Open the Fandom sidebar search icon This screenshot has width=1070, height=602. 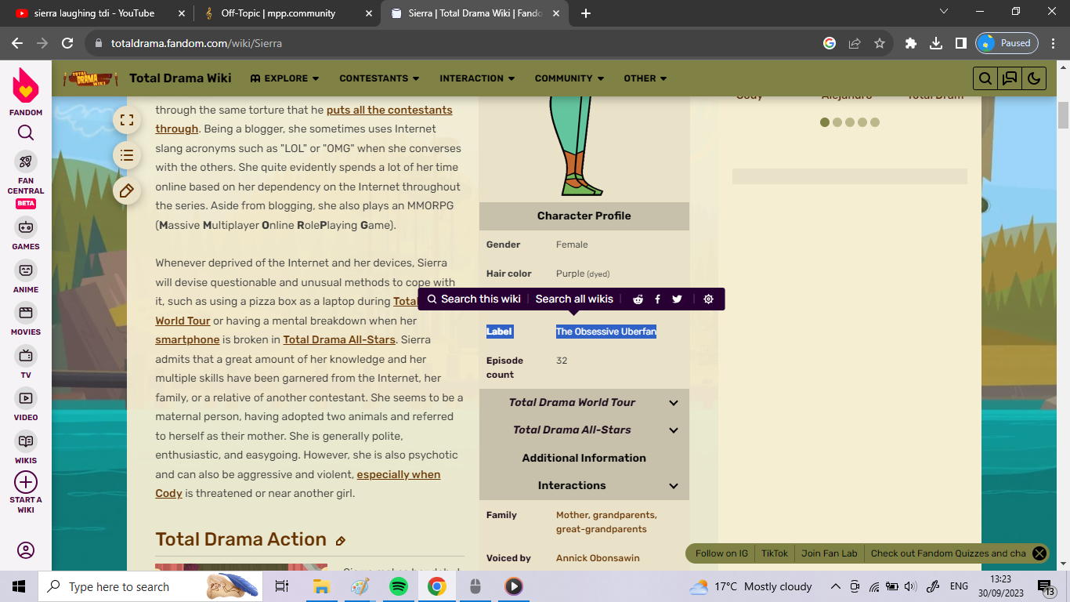pos(26,132)
